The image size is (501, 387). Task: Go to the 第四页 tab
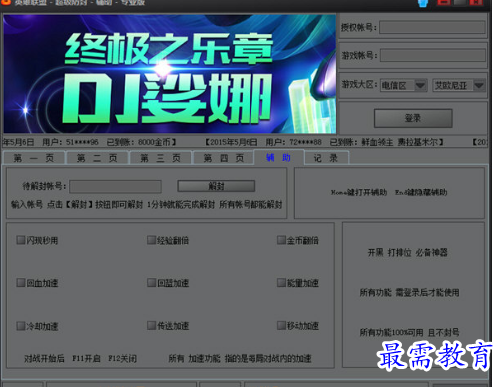click(224, 158)
